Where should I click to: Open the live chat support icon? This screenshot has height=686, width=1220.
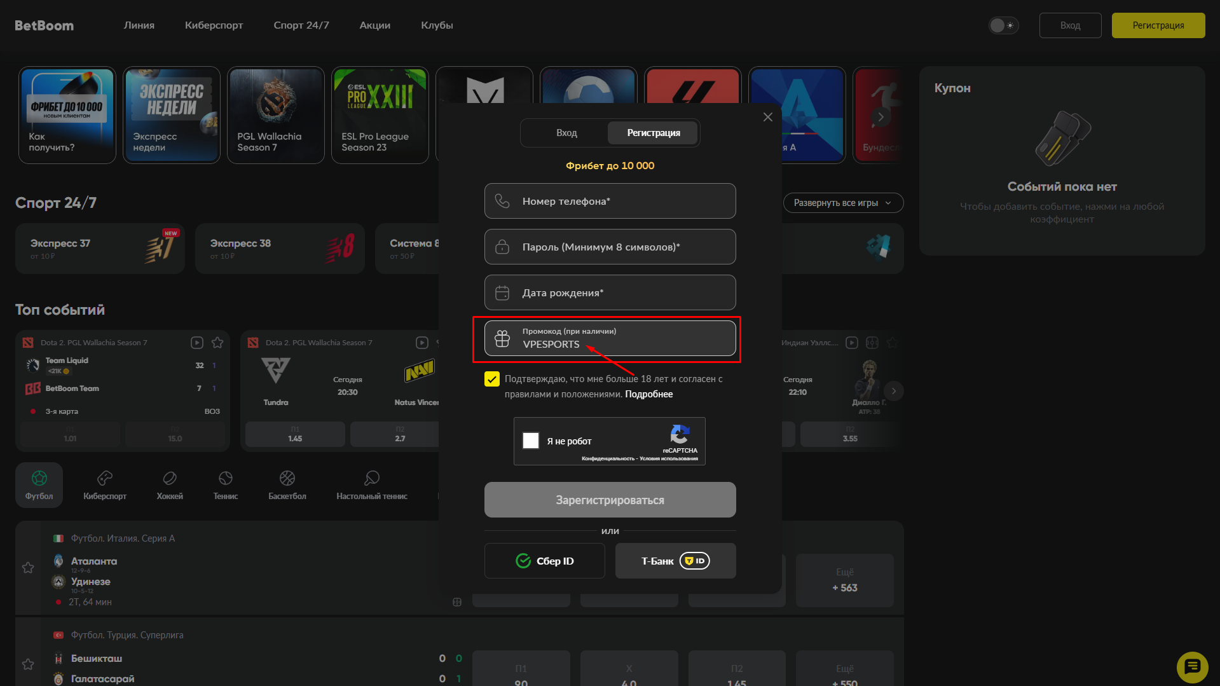tap(1192, 667)
